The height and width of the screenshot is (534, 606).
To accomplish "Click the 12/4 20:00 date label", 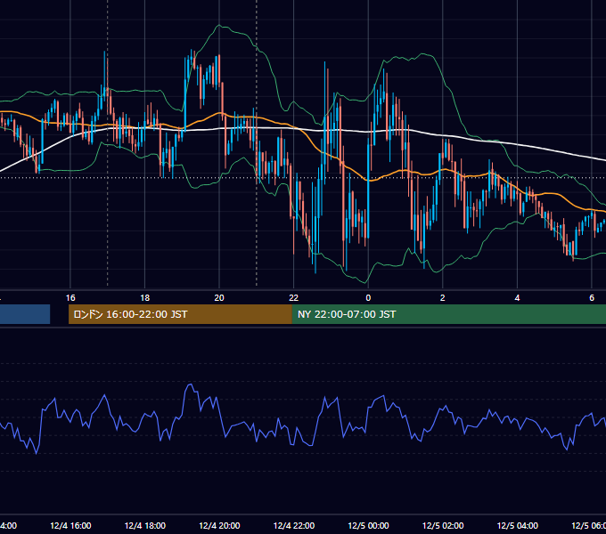I will tap(219, 526).
